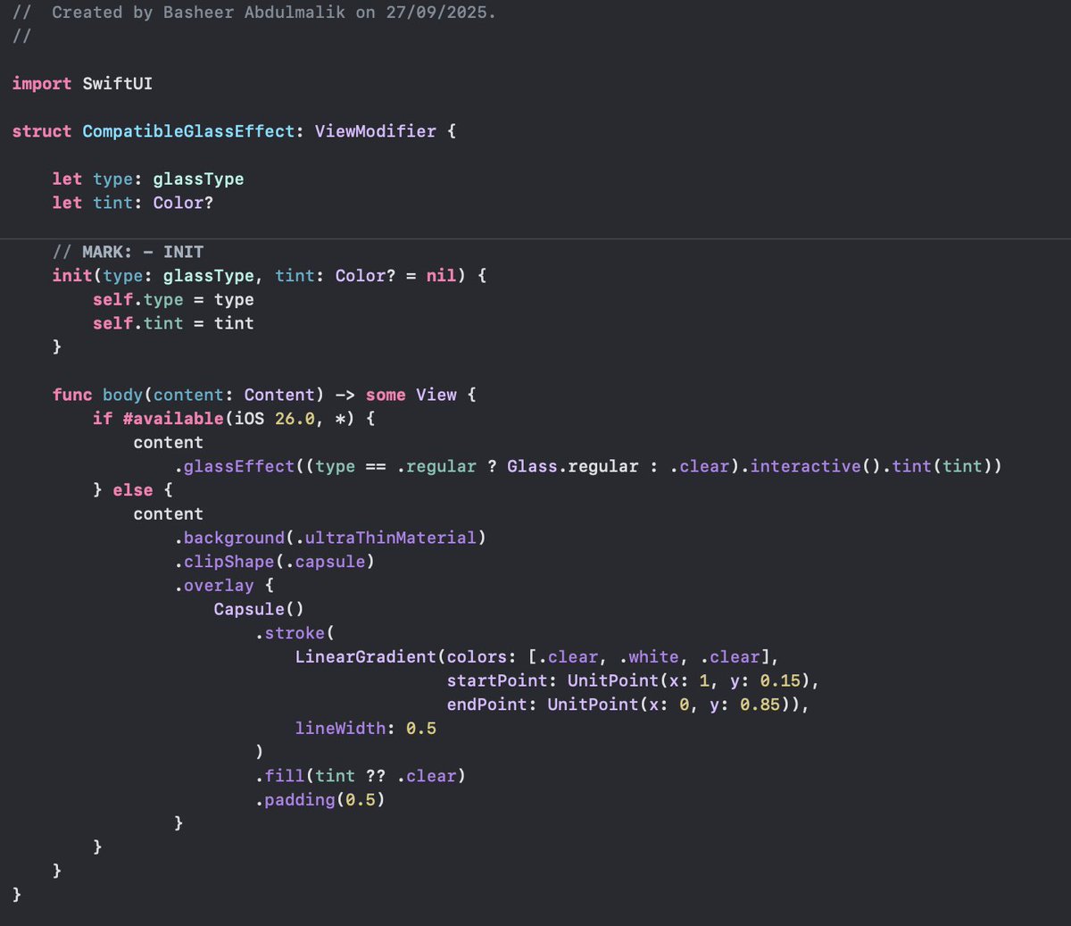The image size is (1071, 926).
Task: Click '.overlay' modifier
Action: coord(214,586)
